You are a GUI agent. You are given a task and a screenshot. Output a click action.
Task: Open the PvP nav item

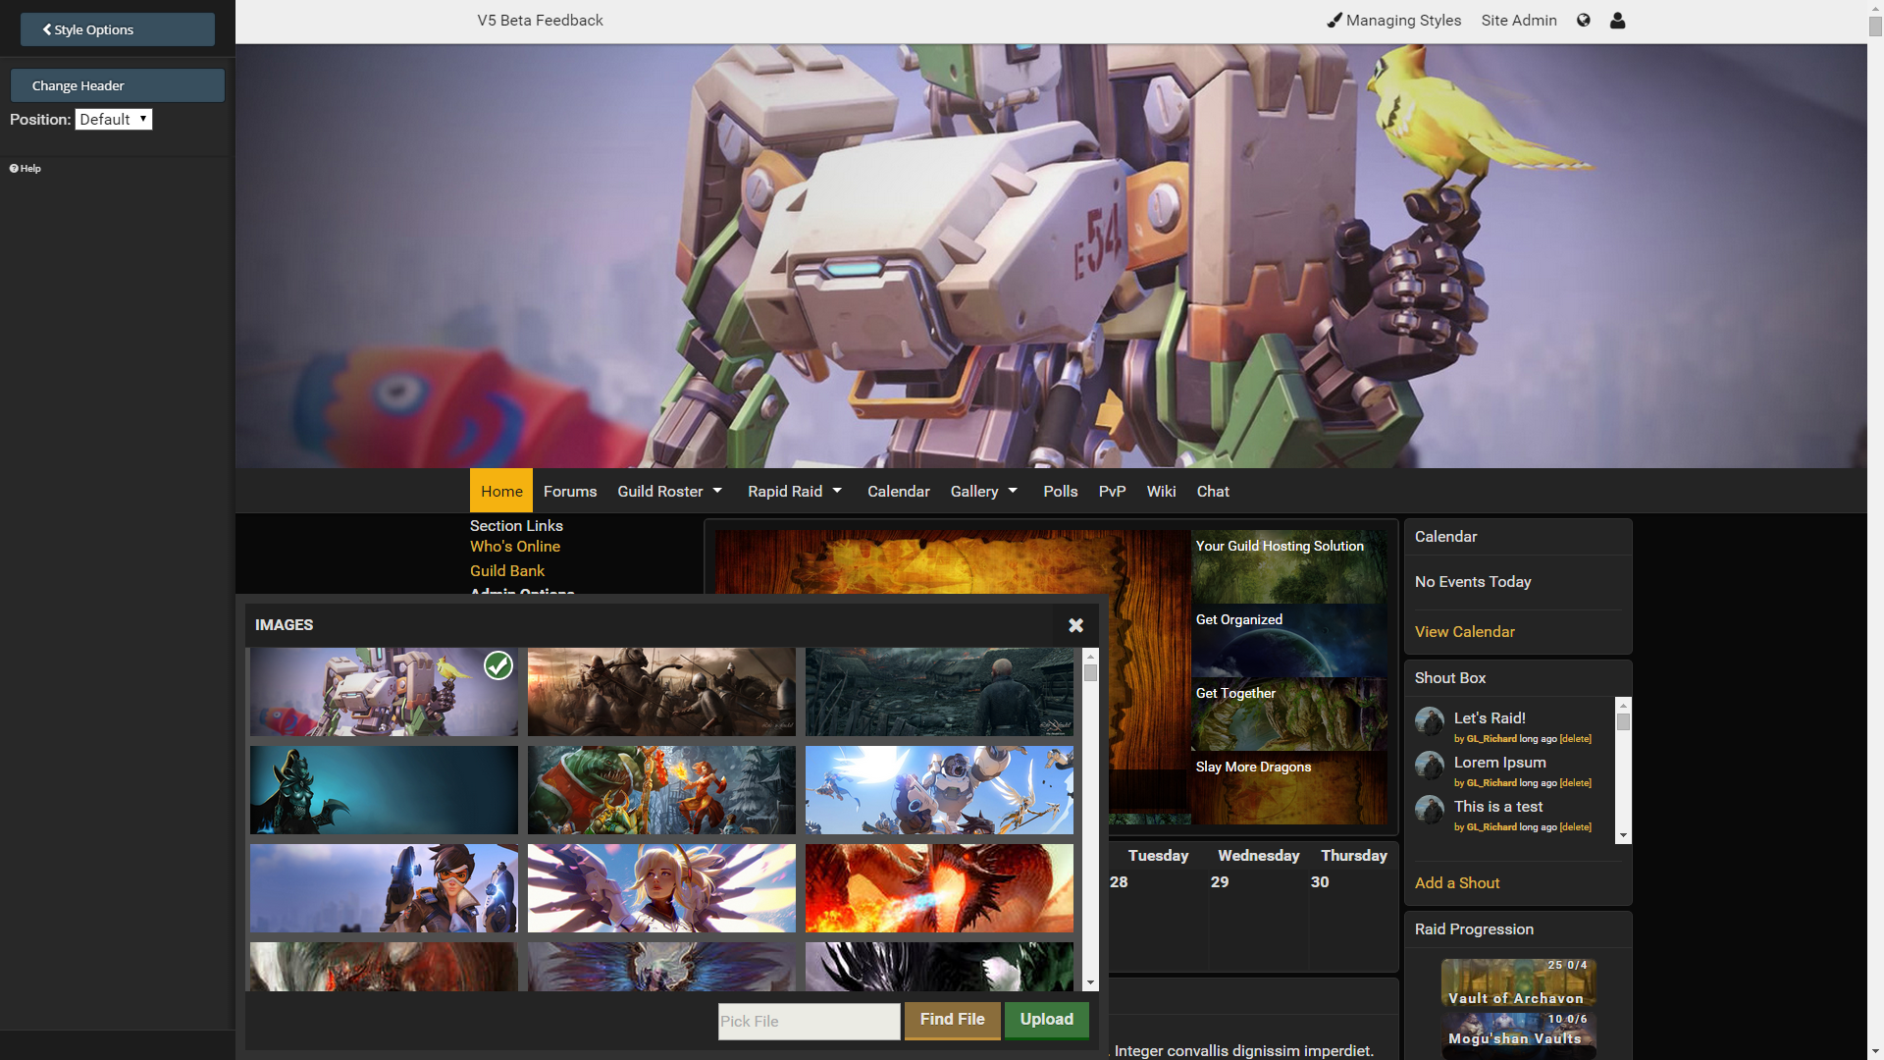(1113, 491)
